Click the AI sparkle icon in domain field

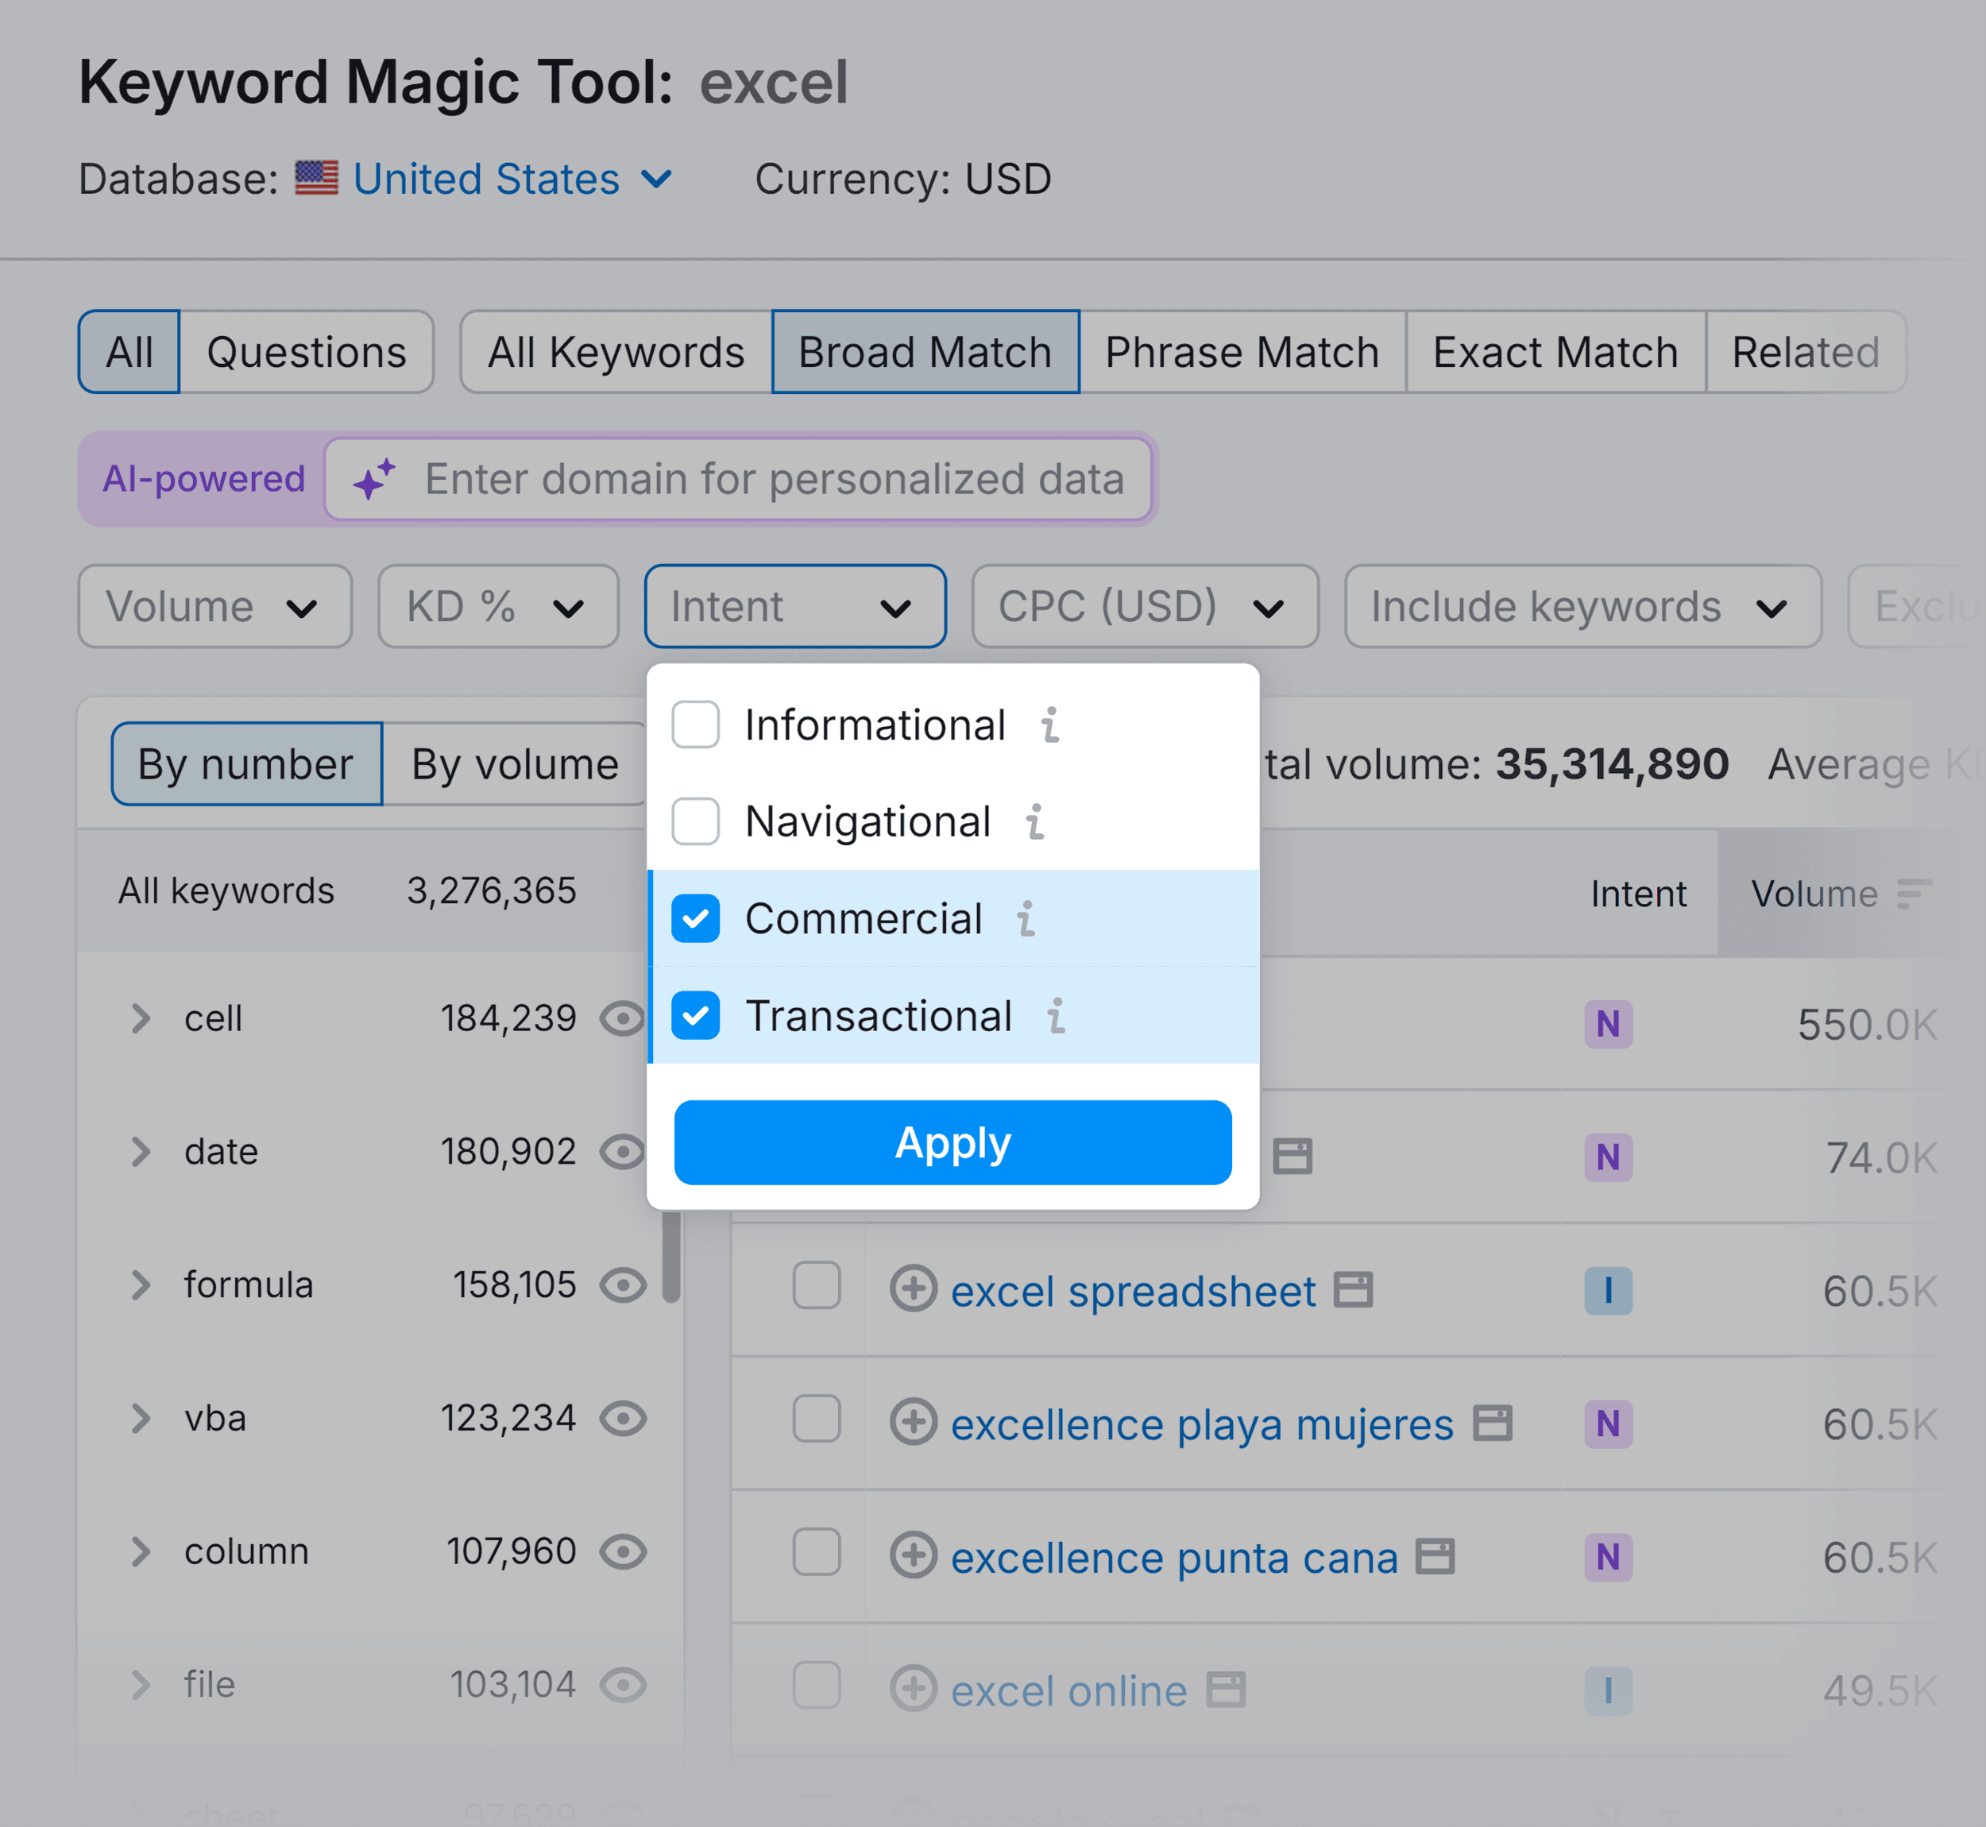pyautogui.click(x=375, y=480)
